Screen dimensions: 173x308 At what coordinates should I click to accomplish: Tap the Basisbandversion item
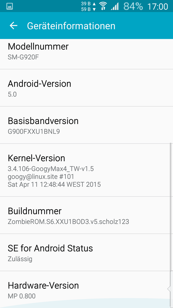pyautogui.click(x=86, y=125)
